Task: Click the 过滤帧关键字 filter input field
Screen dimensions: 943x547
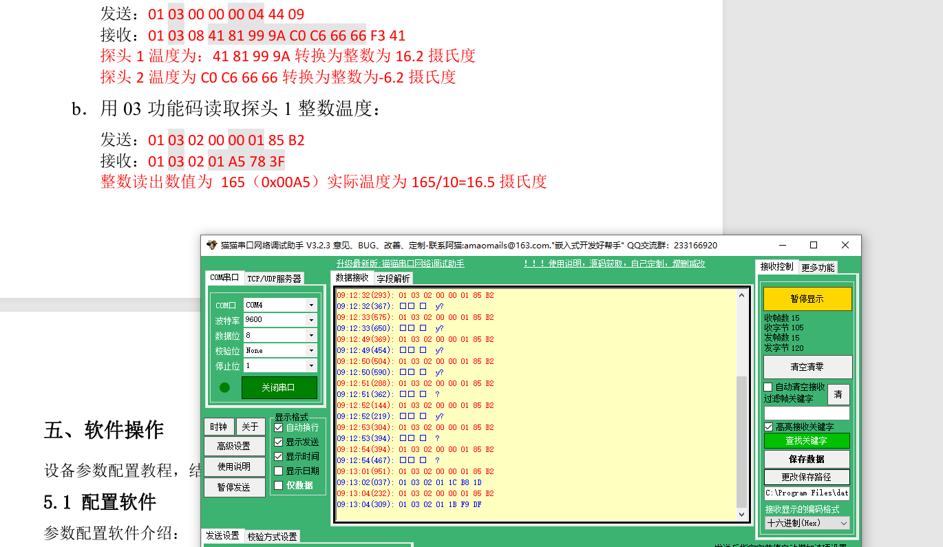Action: coord(807,413)
